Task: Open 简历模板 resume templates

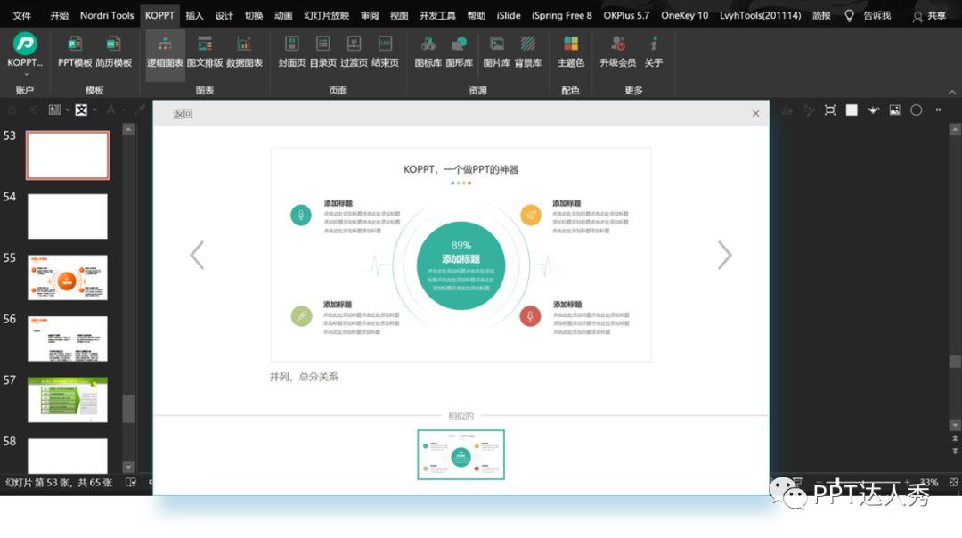Action: coord(113,51)
